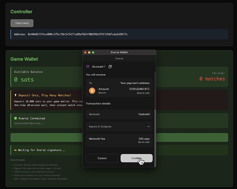Disconnect the Controller
The width and height of the screenshot is (237, 189).
[22, 23]
